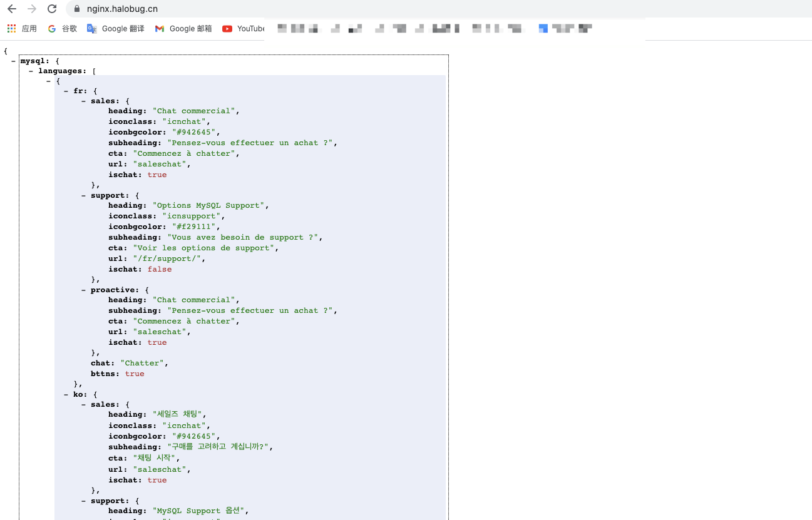This screenshot has height=520, width=812.
Task: Collapse the sales node under fr
Action: (x=84, y=101)
